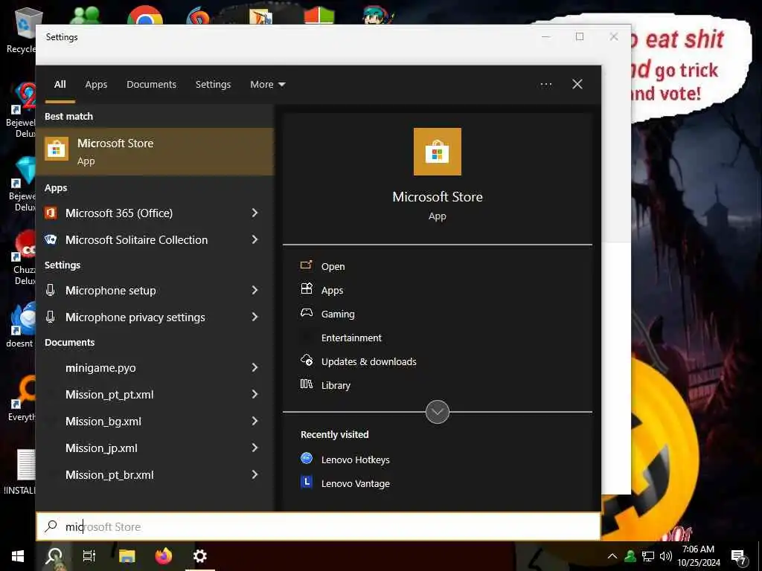Expand Mission_pt_br.xml chevron
762x571 pixels.
(x=254, y=474)
